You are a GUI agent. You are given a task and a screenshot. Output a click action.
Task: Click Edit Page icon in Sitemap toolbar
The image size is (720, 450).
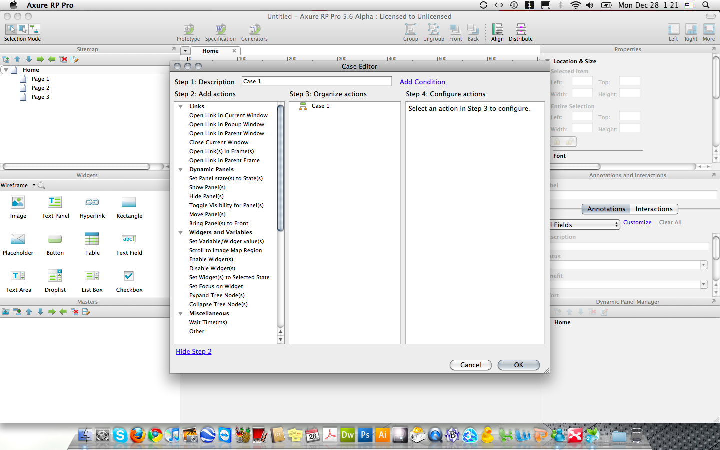click(75, 59)
